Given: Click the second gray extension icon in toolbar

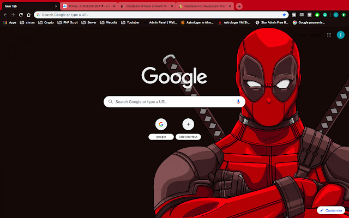Looking at the screenshot, I should pyautogui.click(x=302, y=15).
